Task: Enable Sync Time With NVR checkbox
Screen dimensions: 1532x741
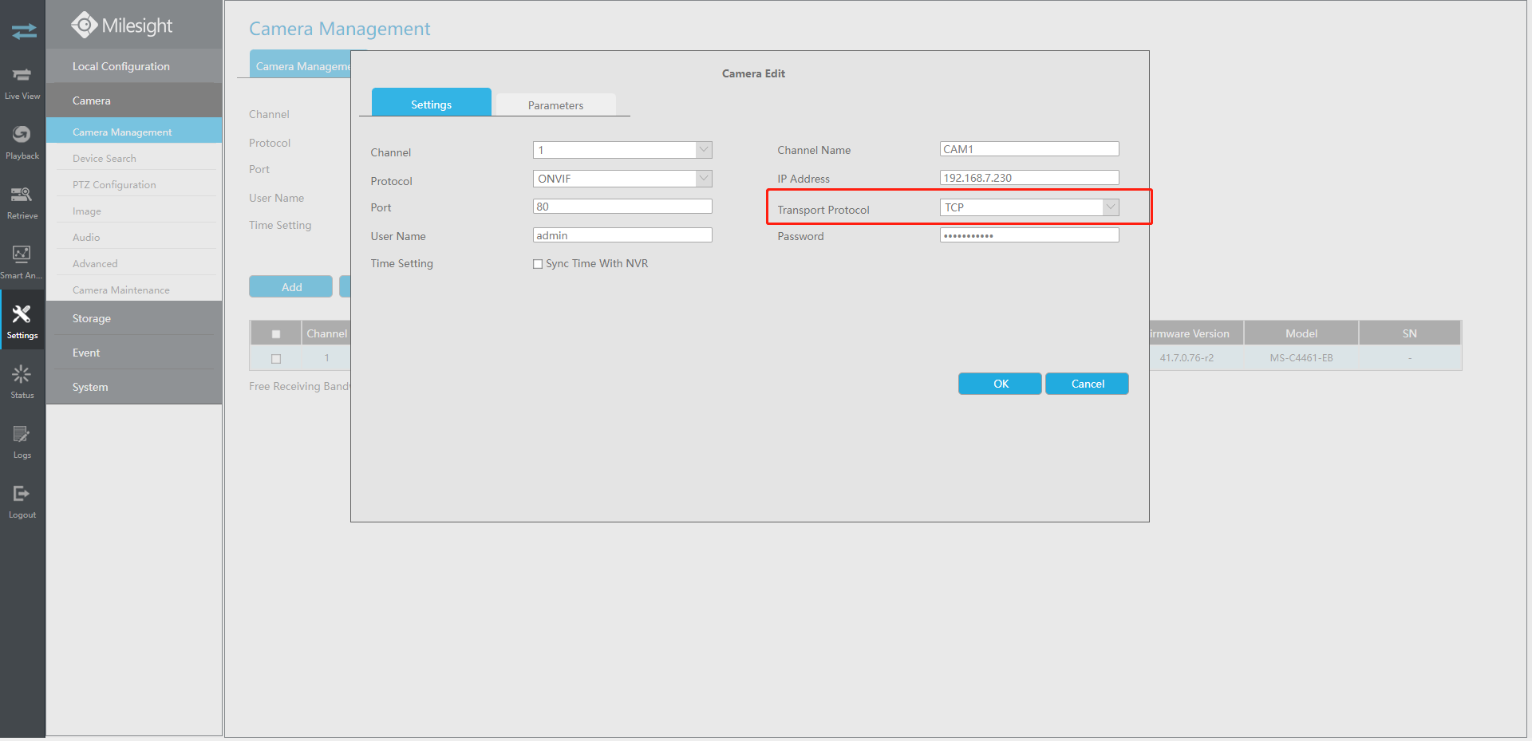Action: click(x=538, y=264)
